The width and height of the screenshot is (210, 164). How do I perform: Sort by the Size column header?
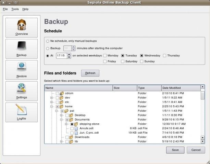[x=125, y=88]
